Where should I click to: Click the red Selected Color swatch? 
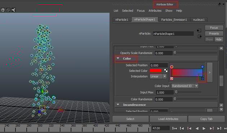point(156,70)
